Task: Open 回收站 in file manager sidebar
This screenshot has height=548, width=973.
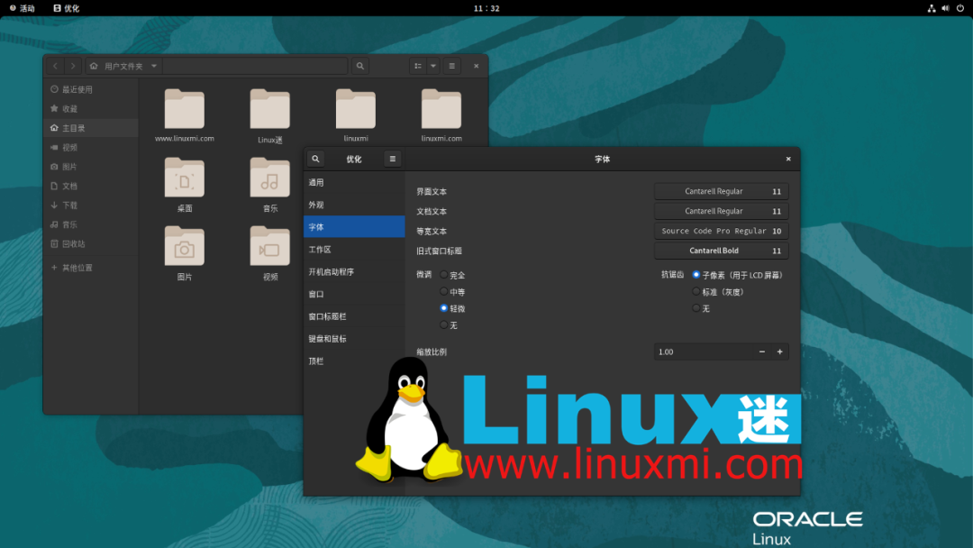Action: 91,244
